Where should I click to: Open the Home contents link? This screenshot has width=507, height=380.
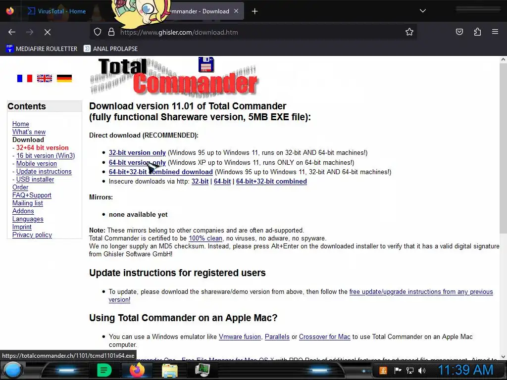[21, 124]
